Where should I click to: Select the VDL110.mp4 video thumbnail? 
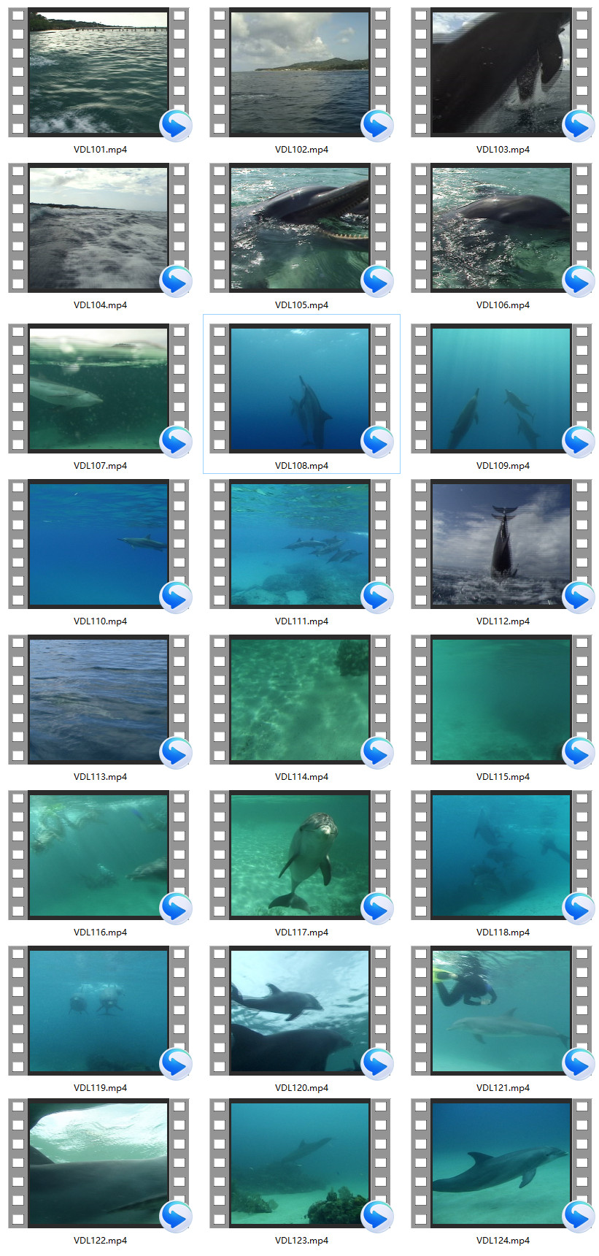[x=98, y=544]
